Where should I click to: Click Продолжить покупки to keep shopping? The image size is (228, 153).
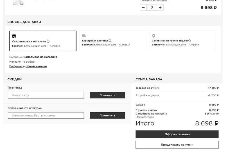pos(177,145)
